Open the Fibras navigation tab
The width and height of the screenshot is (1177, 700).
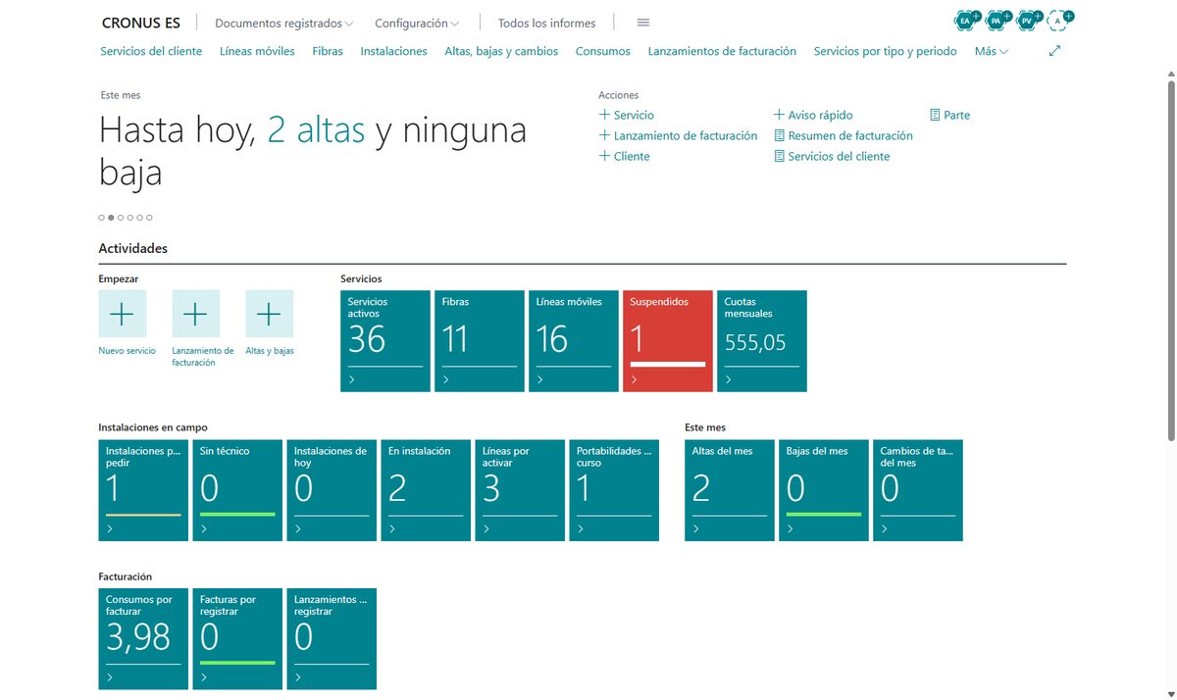pyautogui.click(x=328, y=51)
